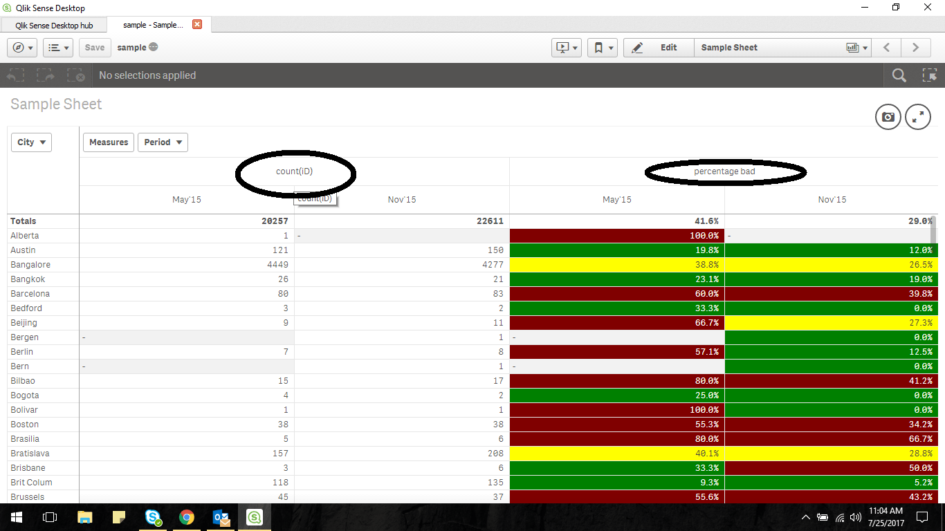The width and height of the screenshot is (945, 531).
Task: Click the Edit button
Action: pos(668,47)
